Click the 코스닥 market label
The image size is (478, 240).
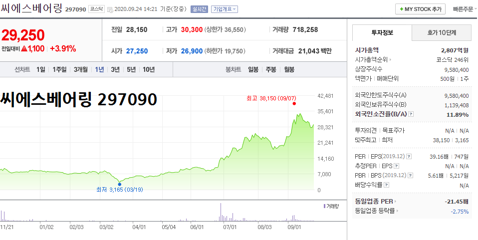click(96, 9)
